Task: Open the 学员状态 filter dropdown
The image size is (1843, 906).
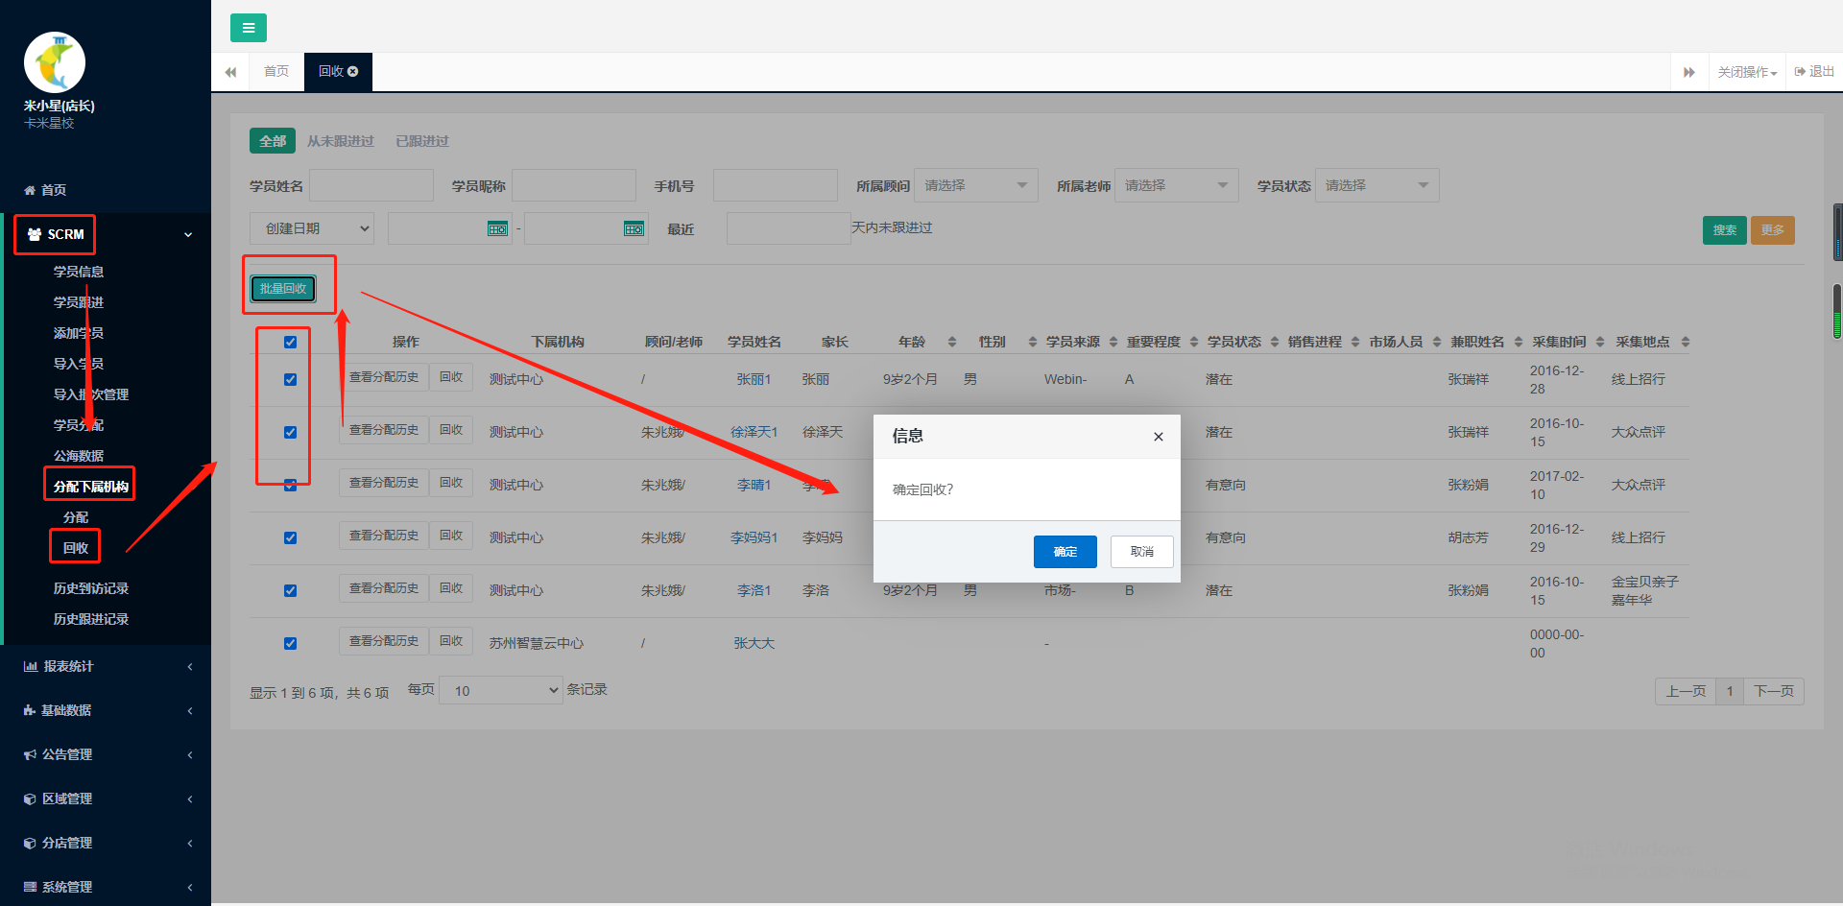Action: 1377,185
